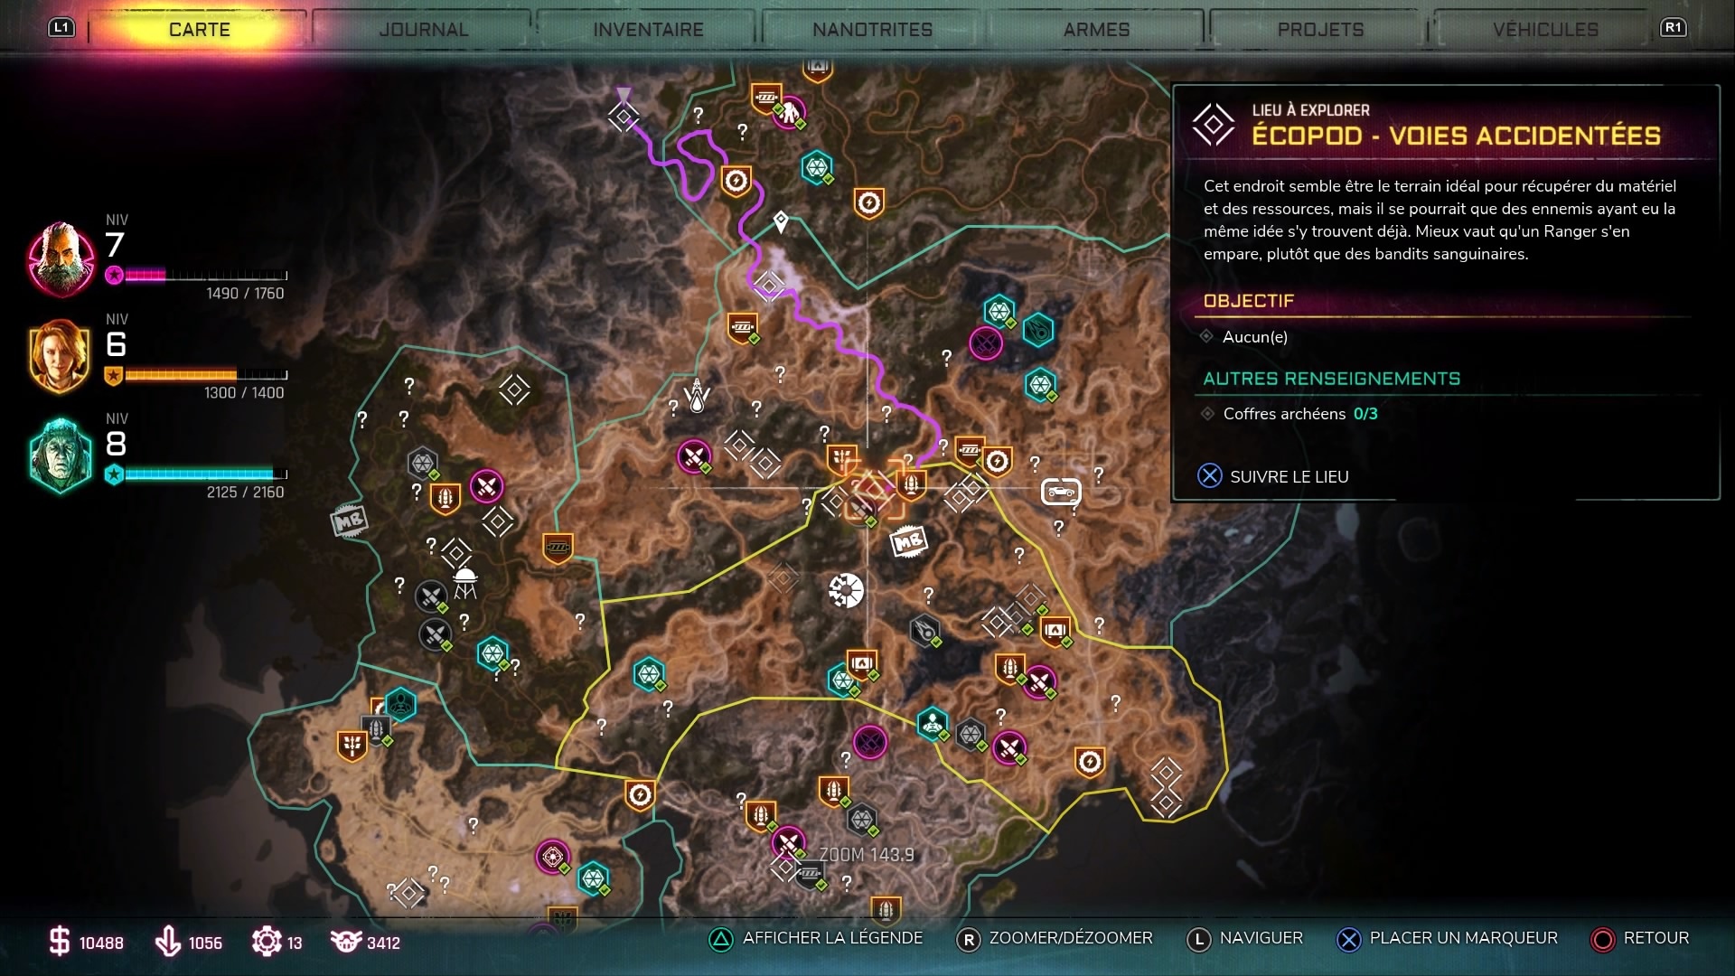
Task: Click the LIEU À EXPLORER label
Action: point(1310,110)
